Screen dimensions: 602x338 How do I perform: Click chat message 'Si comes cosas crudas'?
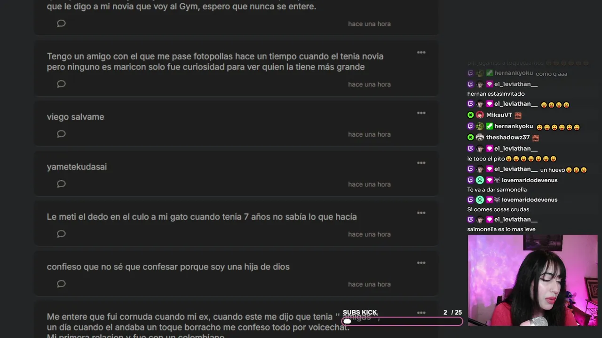pos(498,209)
